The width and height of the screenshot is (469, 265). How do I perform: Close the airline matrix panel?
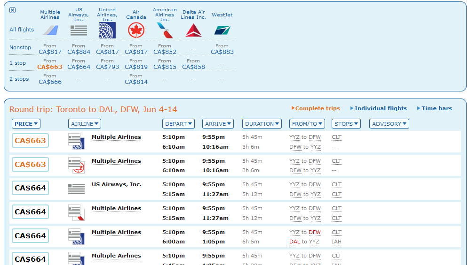(x=12, y=10)
